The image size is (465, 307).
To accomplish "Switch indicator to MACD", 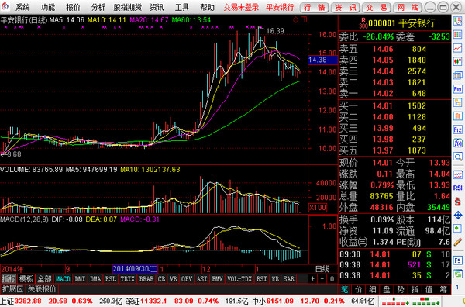I will tap(64, 279).
